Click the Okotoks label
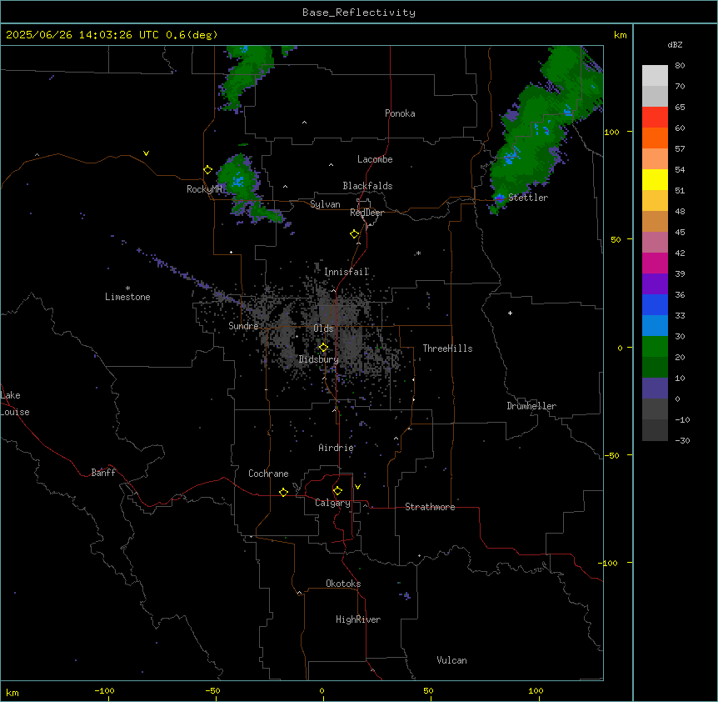 pyautogui.click(x=343, y=584)
